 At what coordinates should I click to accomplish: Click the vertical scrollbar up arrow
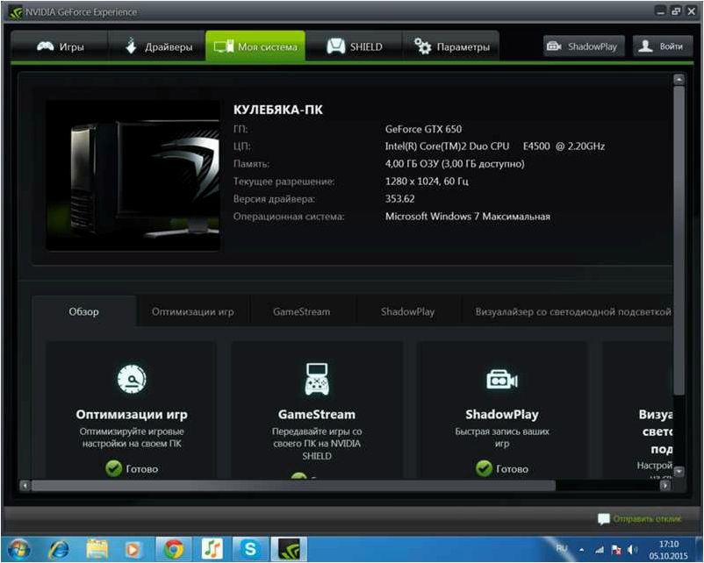point(679,80)
